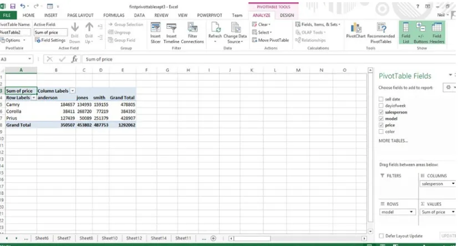Screen dimensions: 458x246
Task: Toggle the +/- Buttons display
Action: [421, 33]
